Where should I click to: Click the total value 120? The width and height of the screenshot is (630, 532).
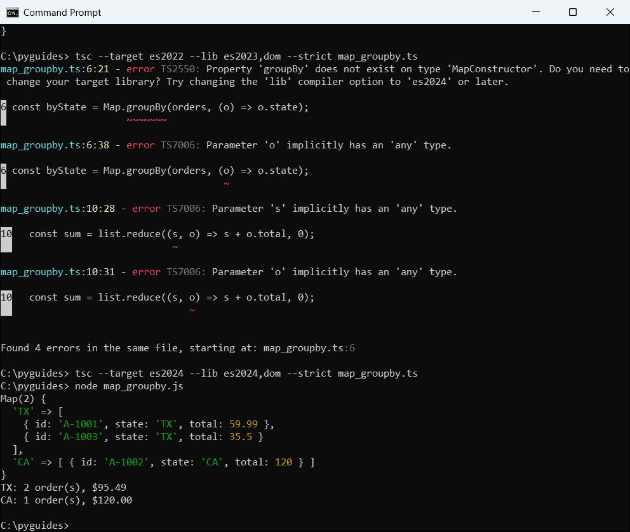tap(283, 462)
